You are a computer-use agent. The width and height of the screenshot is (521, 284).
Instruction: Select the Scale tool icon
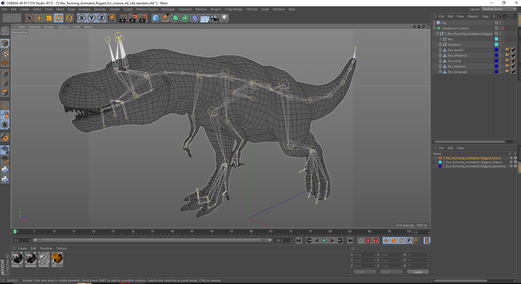coord(49,18)
